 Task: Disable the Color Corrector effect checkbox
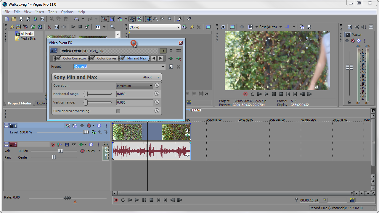pos(59,58)
